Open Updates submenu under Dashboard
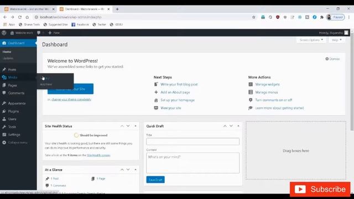354x199 pixels. 8,58
